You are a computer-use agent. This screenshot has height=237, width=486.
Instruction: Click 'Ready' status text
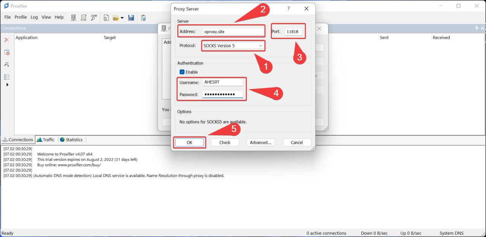click(x=8, y=233)
